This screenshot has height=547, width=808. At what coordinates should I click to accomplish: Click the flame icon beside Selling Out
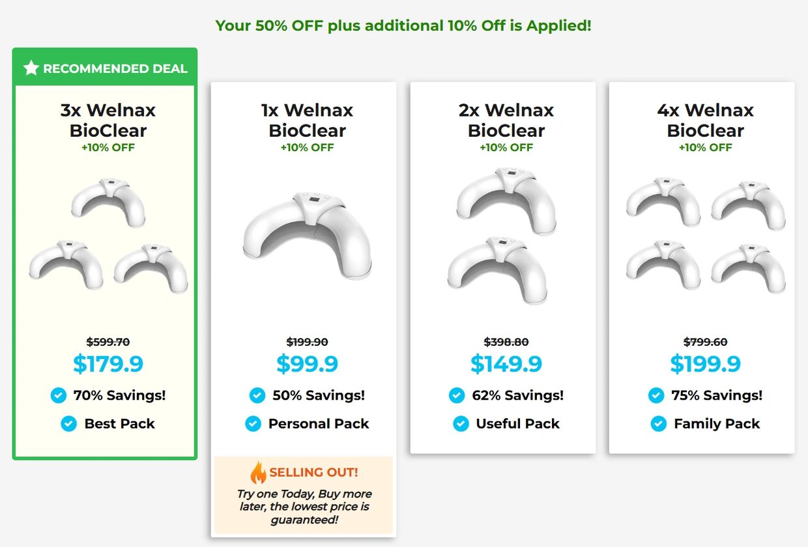coord(258,473)
